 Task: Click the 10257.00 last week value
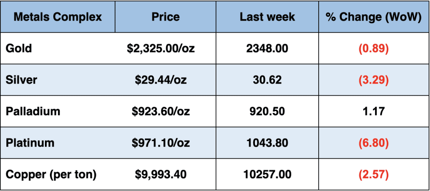coord(267,174)
